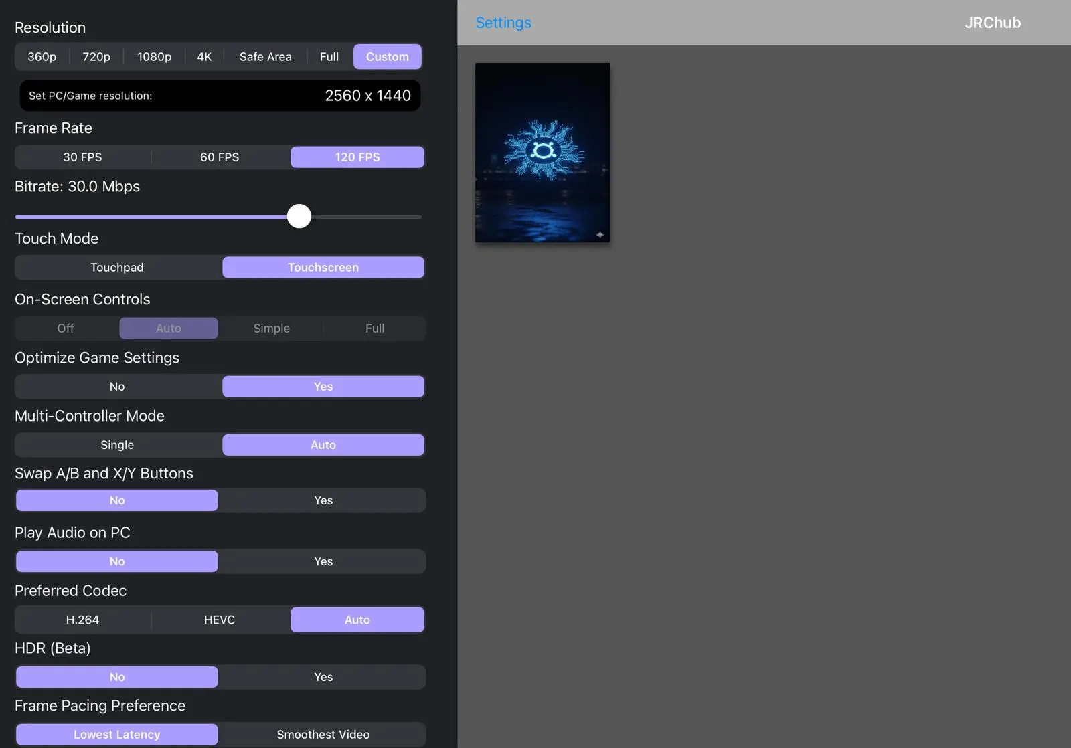Switch resolution to 4K
This screenshot has height=748, width=1071.
205,57
